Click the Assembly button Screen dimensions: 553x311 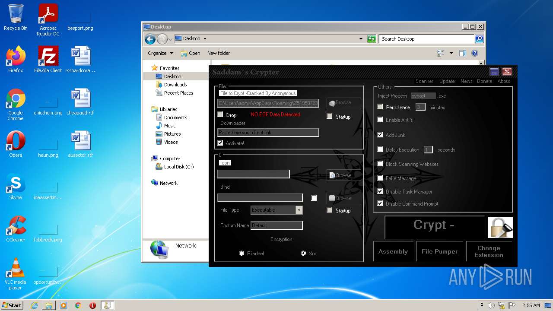tap(393, 251)
